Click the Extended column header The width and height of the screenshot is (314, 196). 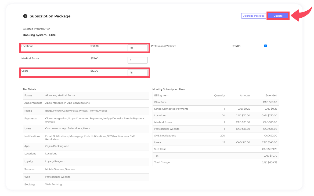point(271,95)
